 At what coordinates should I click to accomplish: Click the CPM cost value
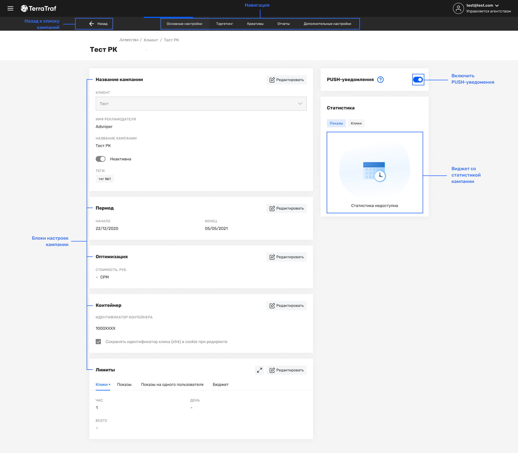click(104, 277)
